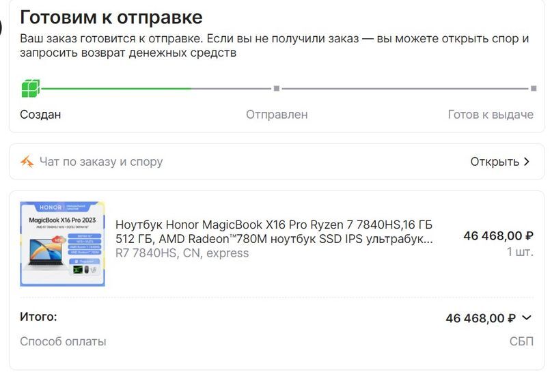The width and height of the screenshot is (552, 372).
Task: Click the variant text R7 7840HS, CN, express
Action: [x=182, y=253]
